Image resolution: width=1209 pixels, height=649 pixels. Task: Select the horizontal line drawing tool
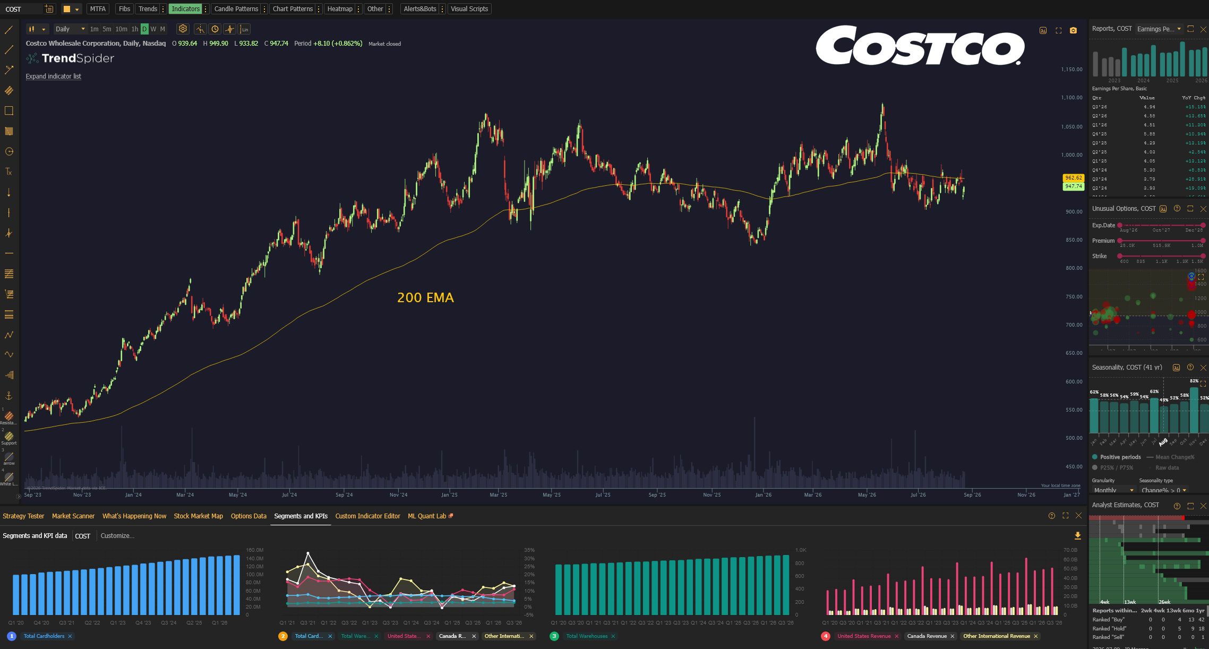pos(9,253)
